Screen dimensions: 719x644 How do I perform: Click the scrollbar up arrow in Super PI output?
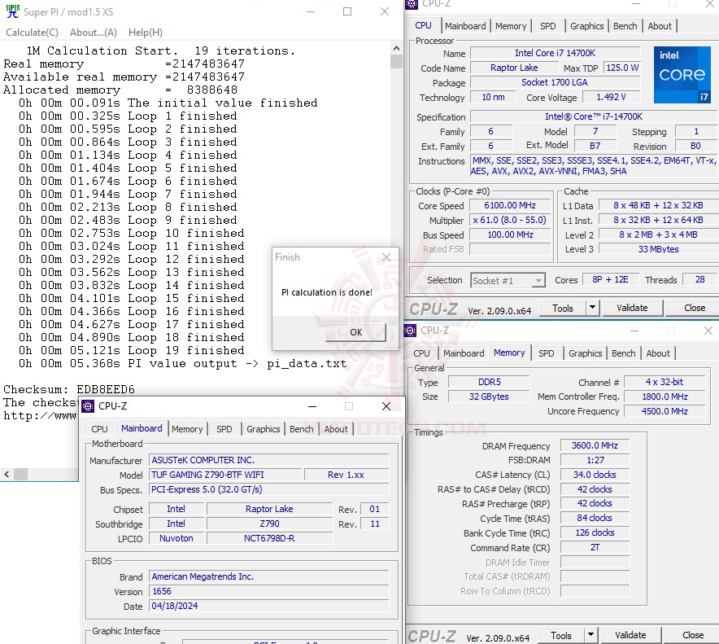pos(396,46)
